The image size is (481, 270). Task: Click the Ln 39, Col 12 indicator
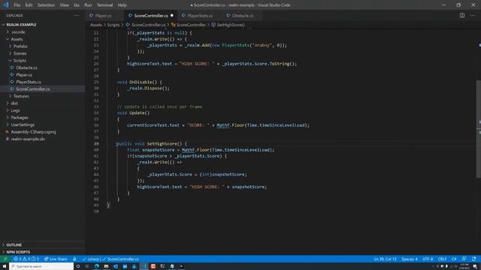pyautogui.click(x=385, y=259)
